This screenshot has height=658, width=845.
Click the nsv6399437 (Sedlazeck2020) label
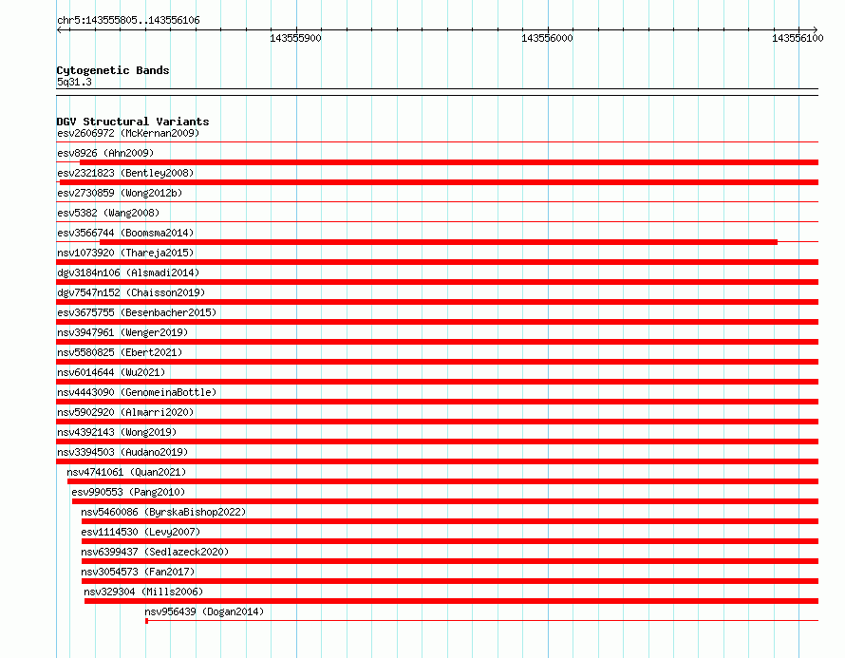click(x=155, y=552)
